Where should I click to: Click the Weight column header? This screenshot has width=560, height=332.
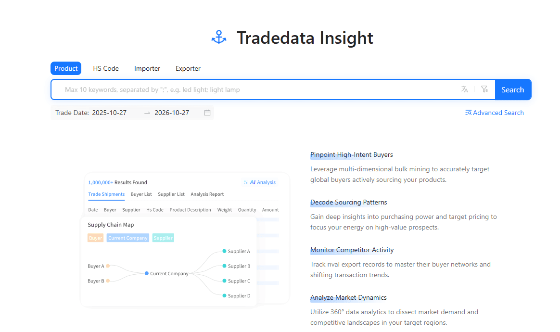pos(224,210)
